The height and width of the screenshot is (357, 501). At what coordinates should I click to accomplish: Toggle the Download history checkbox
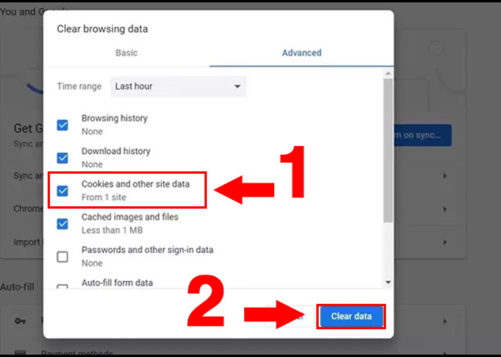point(62,158)
